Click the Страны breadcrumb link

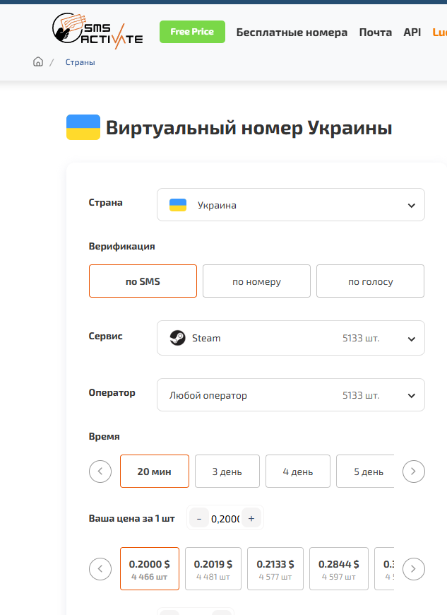80,62
